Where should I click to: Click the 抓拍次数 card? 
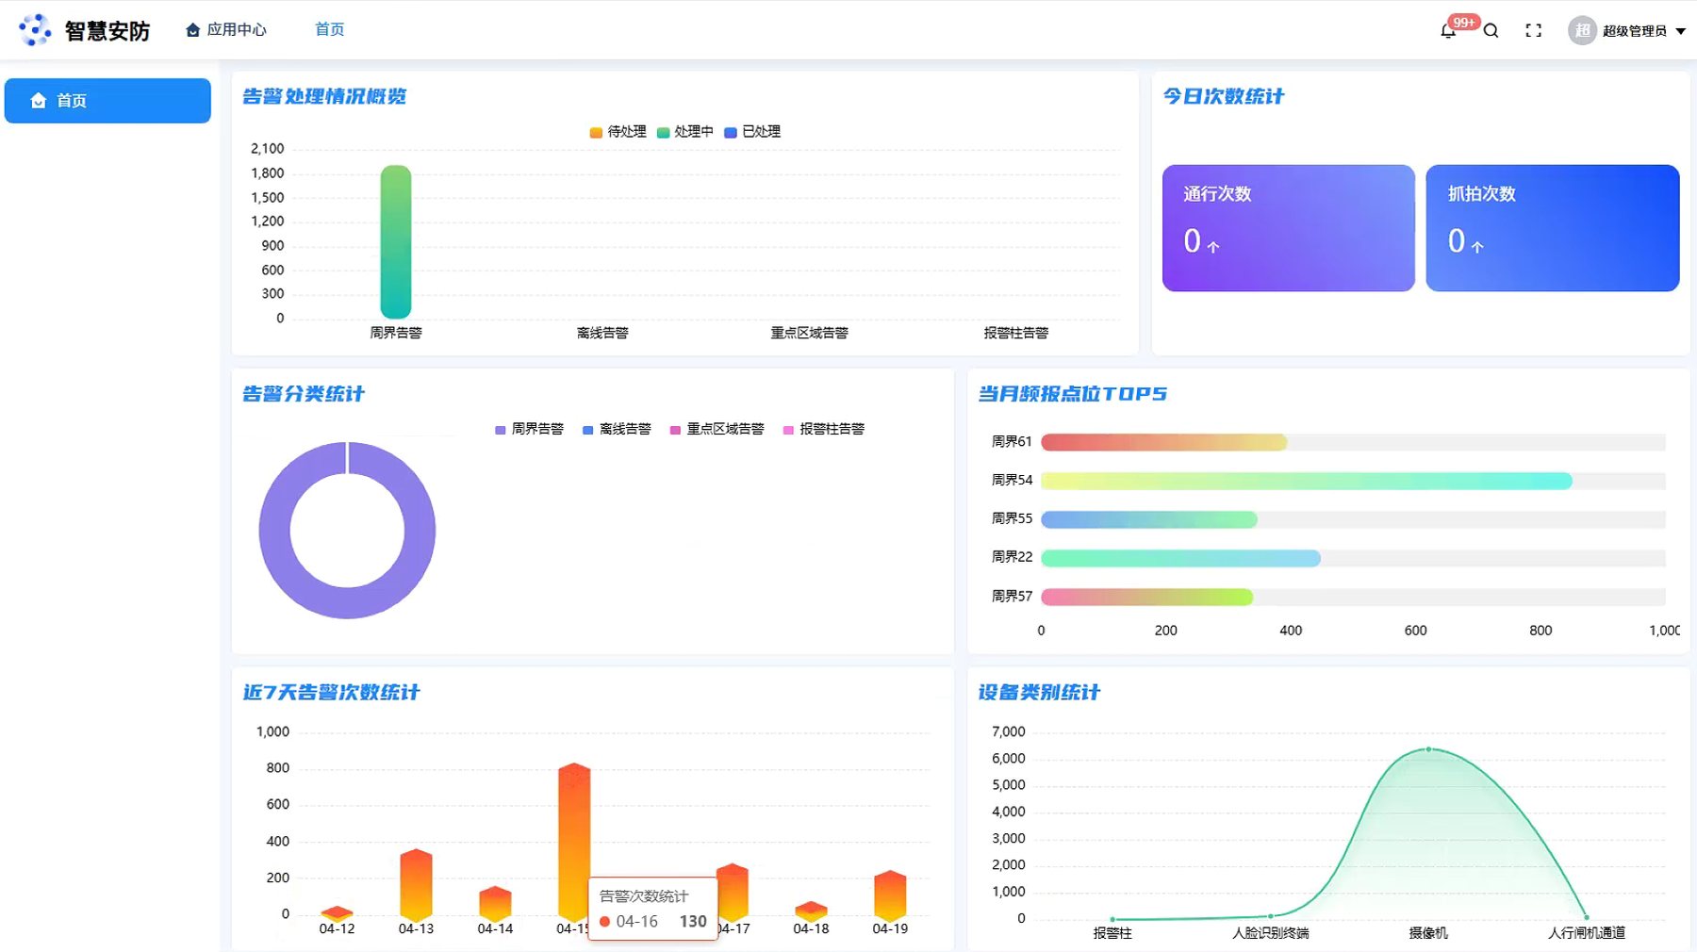click(x=1553, y=228)
